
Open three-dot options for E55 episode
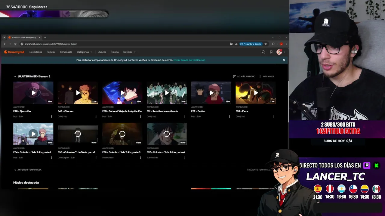pos(96,157)
